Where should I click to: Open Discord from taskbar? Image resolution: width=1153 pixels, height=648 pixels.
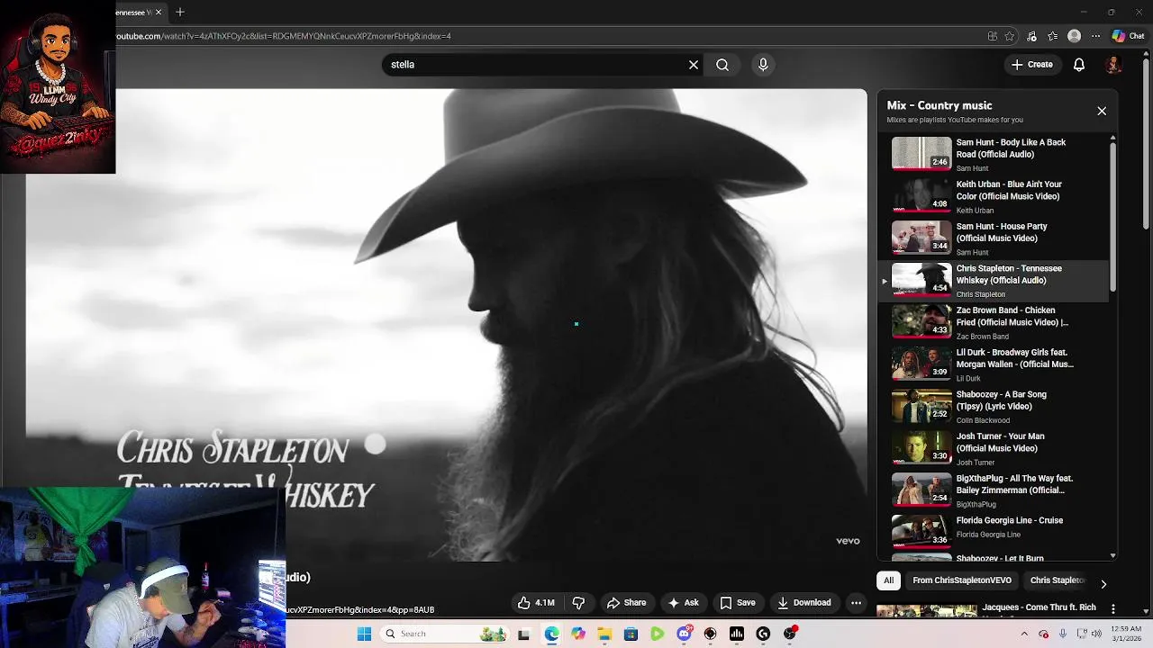click(x=684, y=634)
